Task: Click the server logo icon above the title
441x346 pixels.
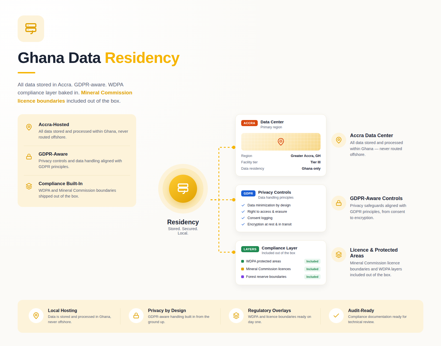Action: click(x=31, y=29)
